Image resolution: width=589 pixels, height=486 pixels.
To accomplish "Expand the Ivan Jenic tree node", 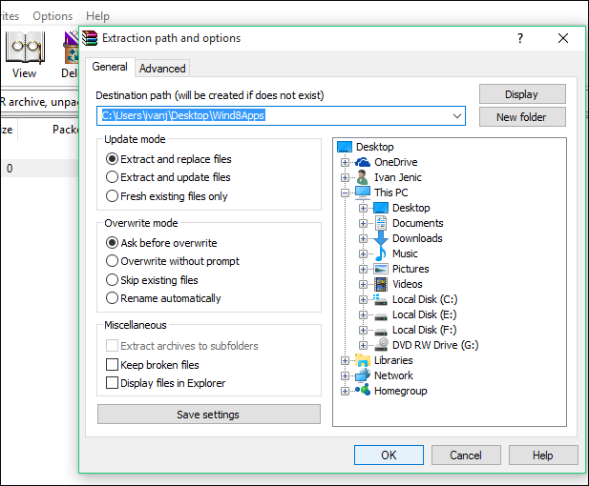I will click(x=345, y=177).
